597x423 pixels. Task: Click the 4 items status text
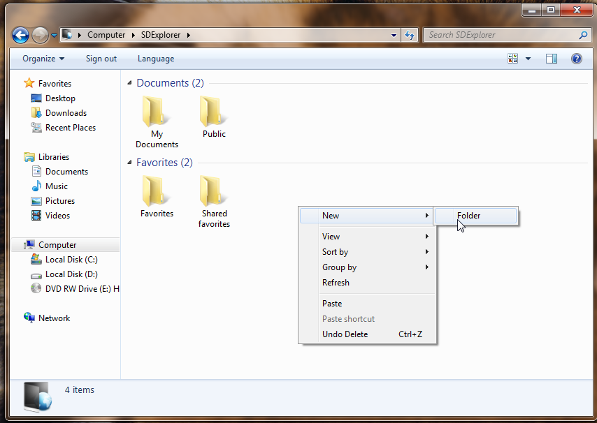click(80, 390)
